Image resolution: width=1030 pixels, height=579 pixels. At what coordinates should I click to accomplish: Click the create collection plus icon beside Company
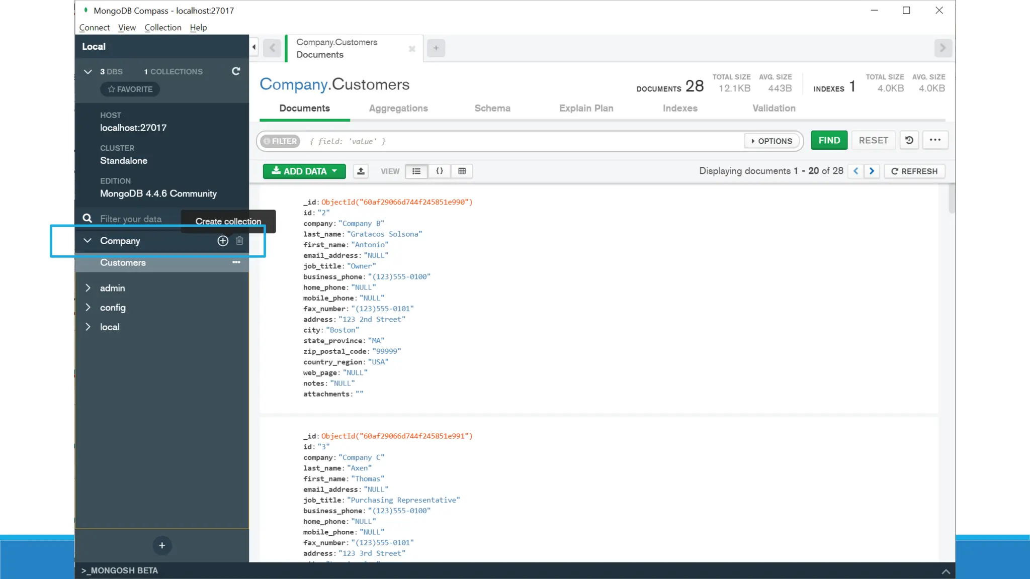[x=223, y=241]
